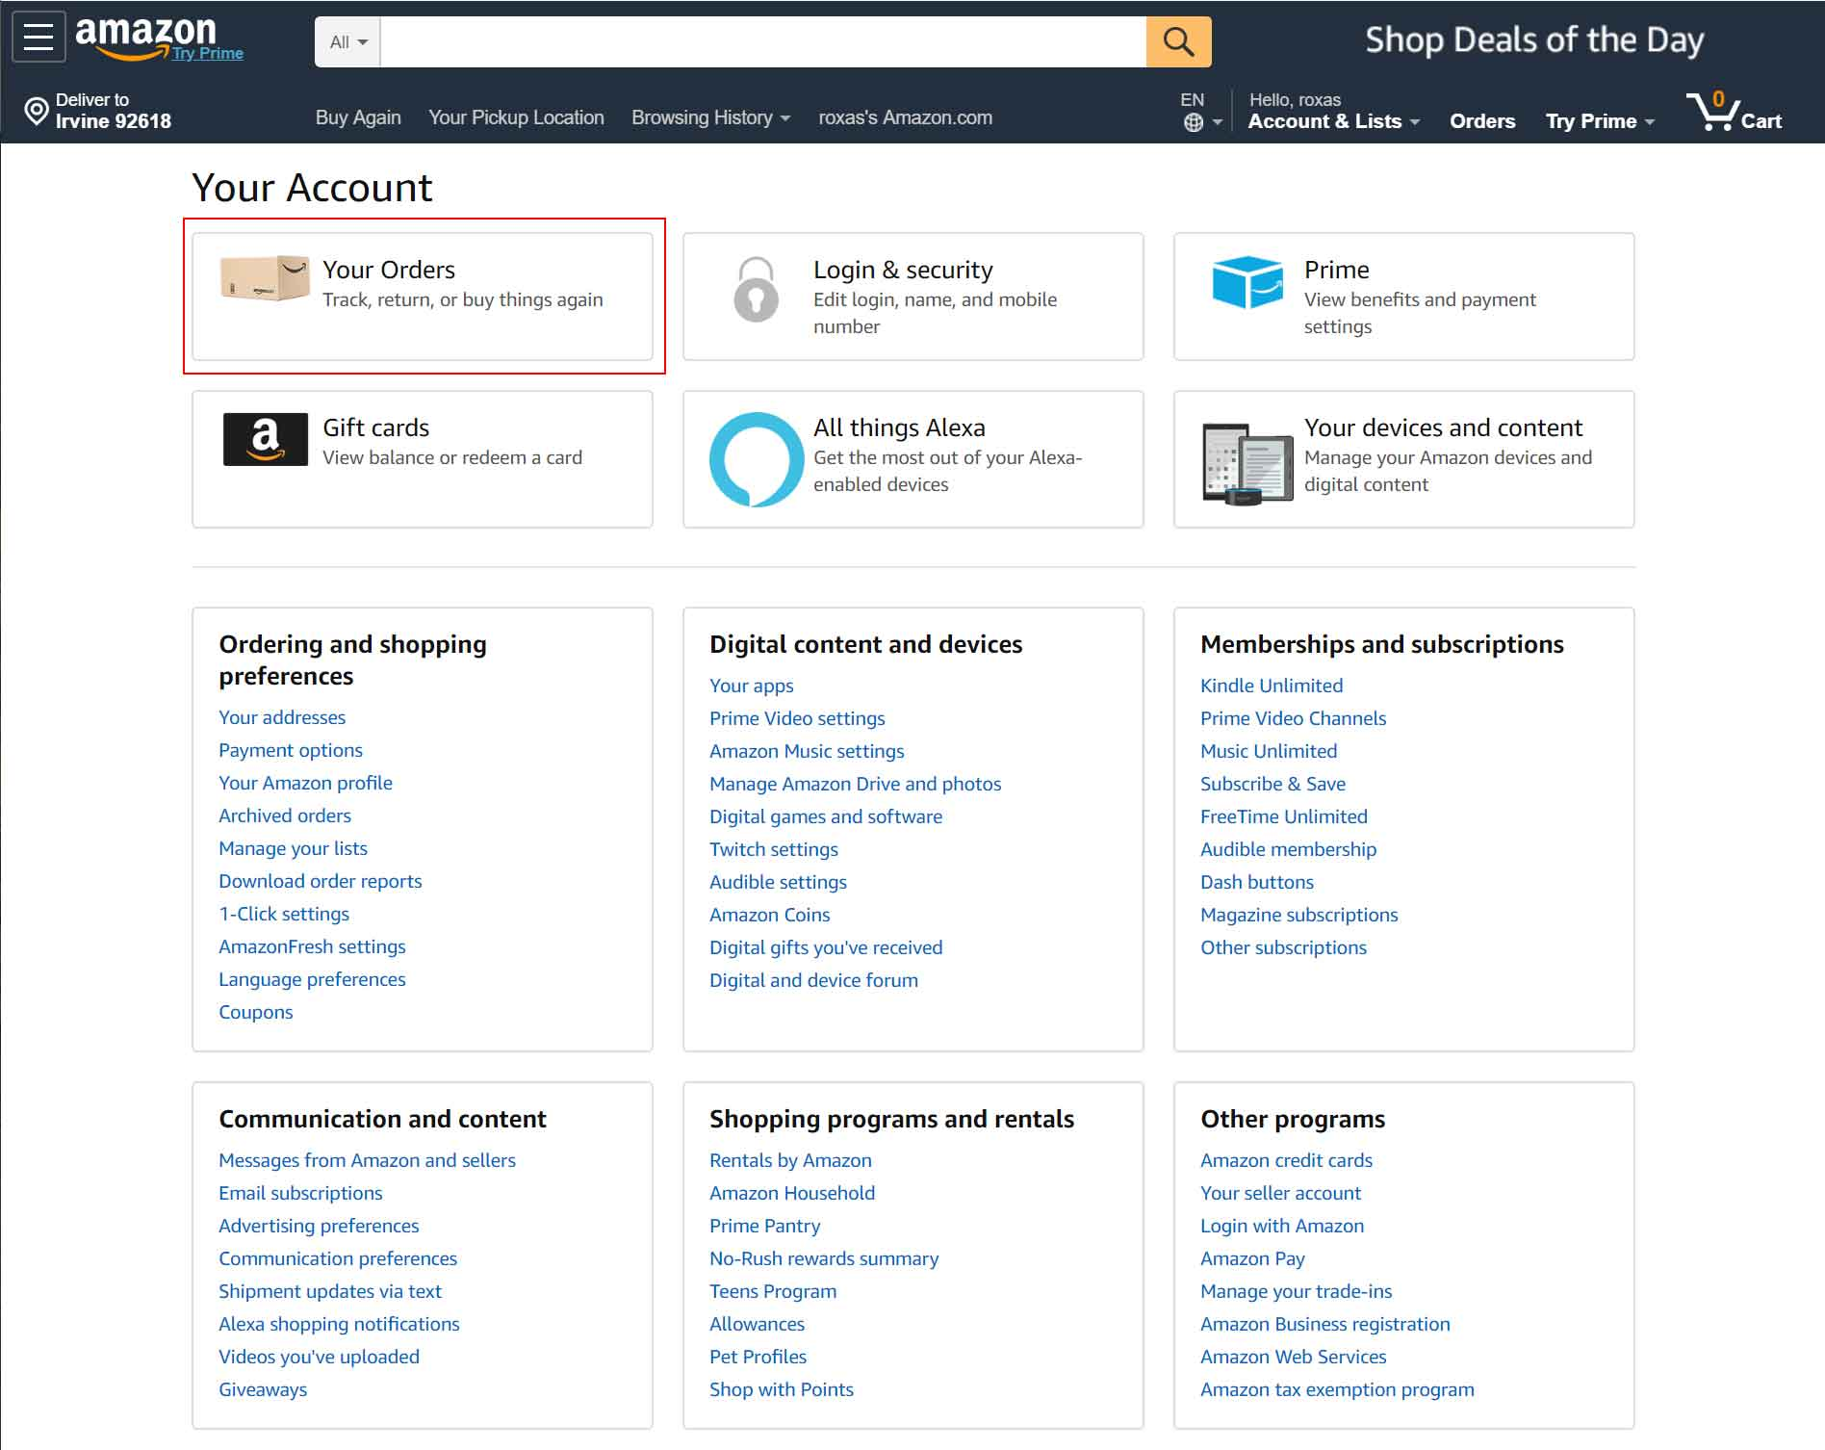Image resolution: width=1825 pixels, height=1450 pixels.
Task: Open Amazon Coins link
Action: tap(770, 915)
